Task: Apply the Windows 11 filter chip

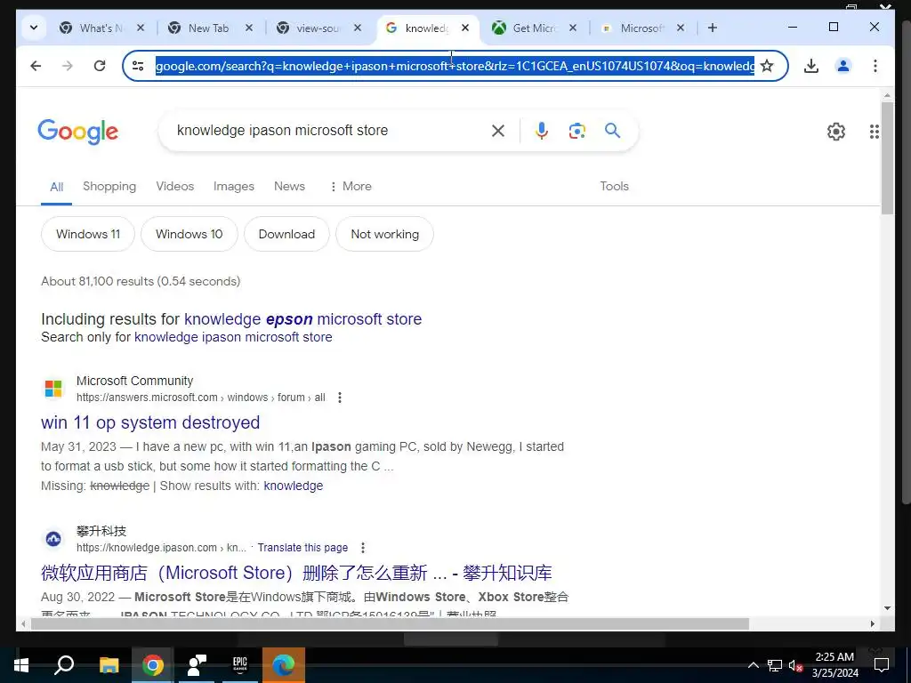Action: click(x=88, y=234)
